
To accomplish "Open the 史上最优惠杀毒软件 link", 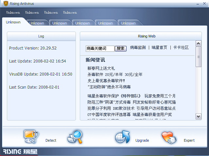I will [106, 80].
